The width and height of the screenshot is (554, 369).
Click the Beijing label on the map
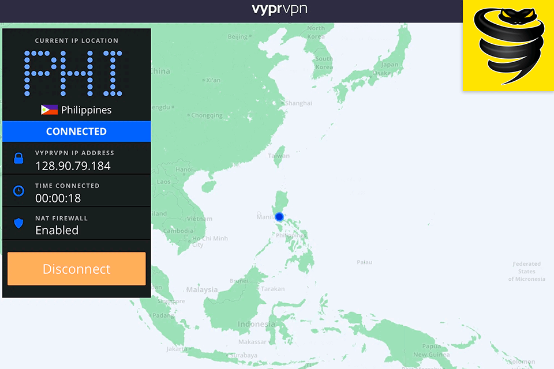tap(238, 37)
